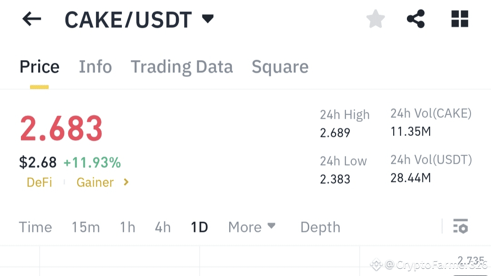Switch to the Trading Data tab
This screenshot has width=491, height=276.
182,67
